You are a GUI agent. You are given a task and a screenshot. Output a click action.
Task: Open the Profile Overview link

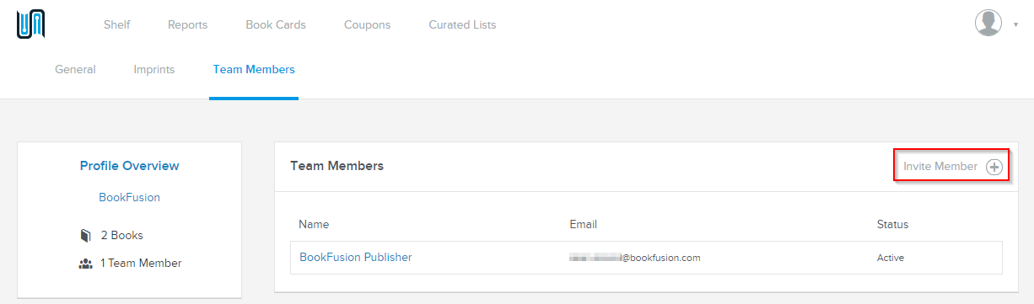pos(129,166)
